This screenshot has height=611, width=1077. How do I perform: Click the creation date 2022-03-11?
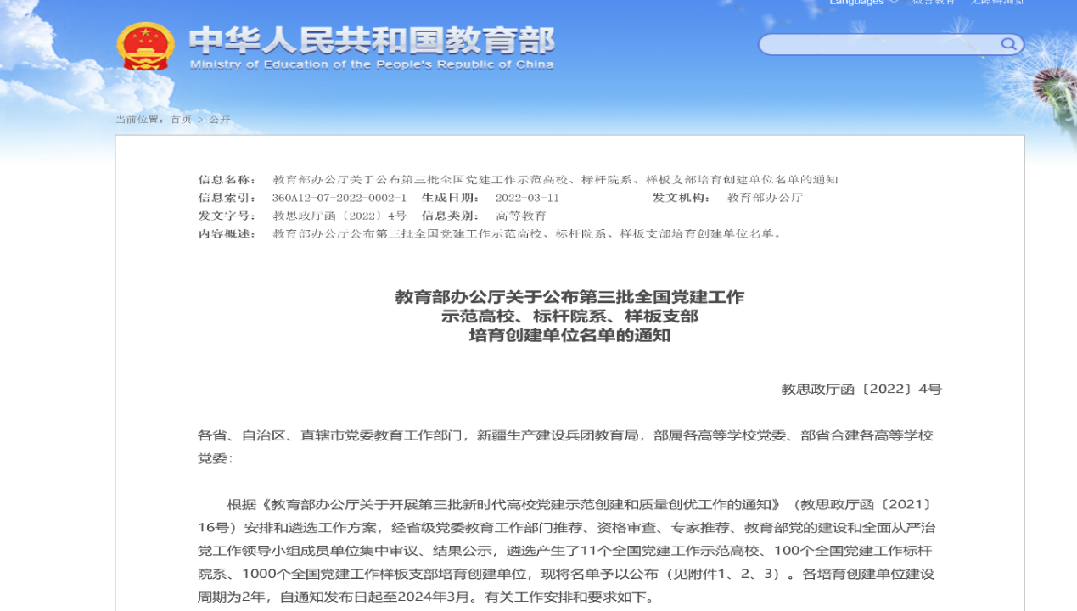(527, 198)
